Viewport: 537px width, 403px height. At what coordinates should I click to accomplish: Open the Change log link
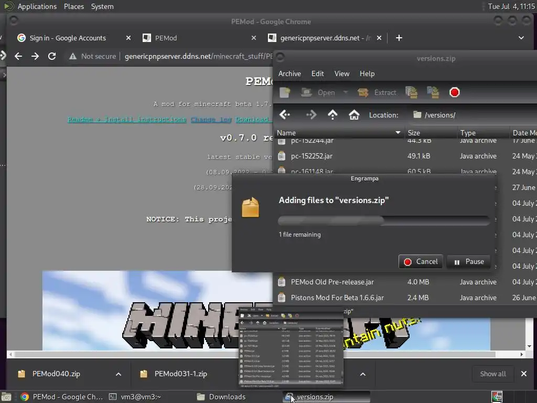click(211, 119)
